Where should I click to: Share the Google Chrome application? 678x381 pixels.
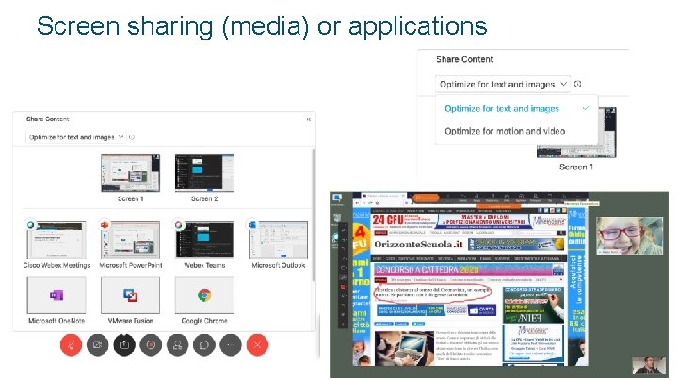coord(204,295)
